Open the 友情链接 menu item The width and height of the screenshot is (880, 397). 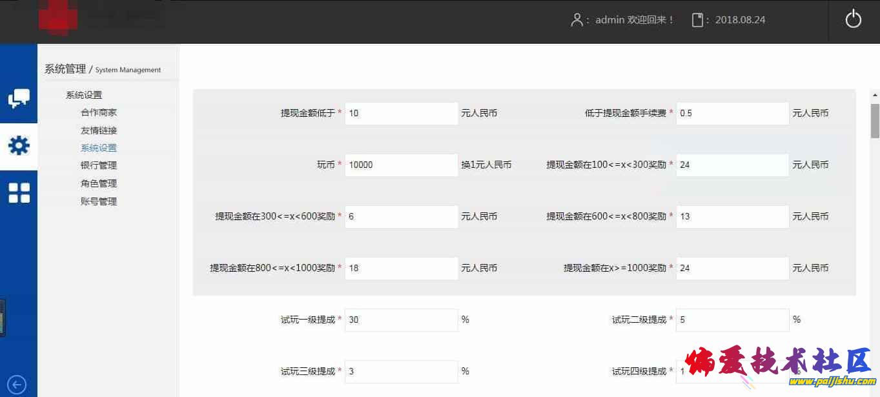click(x=99, y=130)
